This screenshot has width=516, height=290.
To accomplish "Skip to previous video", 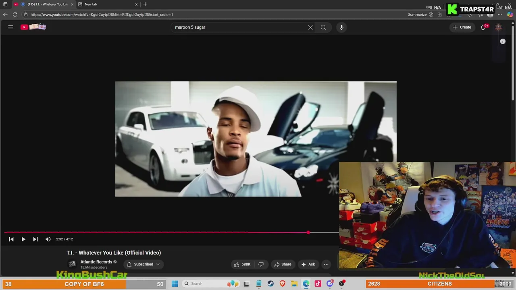I will point(11,239).
